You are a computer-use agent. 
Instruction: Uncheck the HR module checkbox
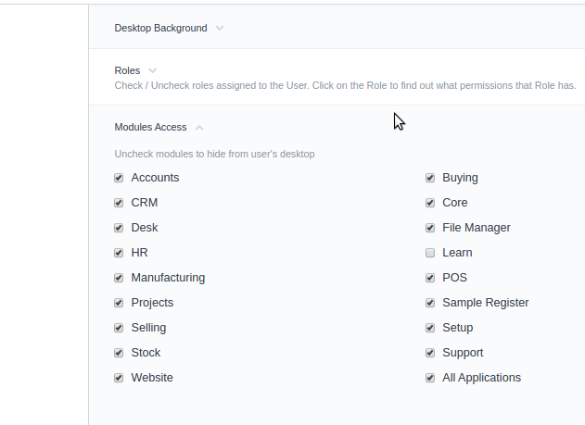tap(119, 253)
